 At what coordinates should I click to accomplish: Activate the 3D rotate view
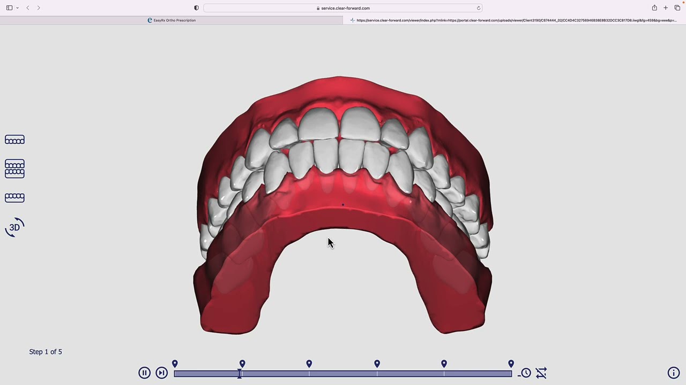15,227
